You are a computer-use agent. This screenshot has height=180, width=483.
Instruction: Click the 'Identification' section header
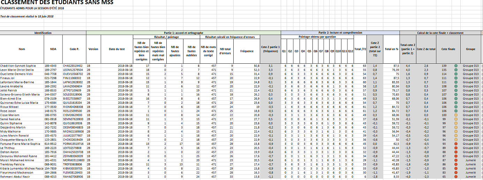43,33
